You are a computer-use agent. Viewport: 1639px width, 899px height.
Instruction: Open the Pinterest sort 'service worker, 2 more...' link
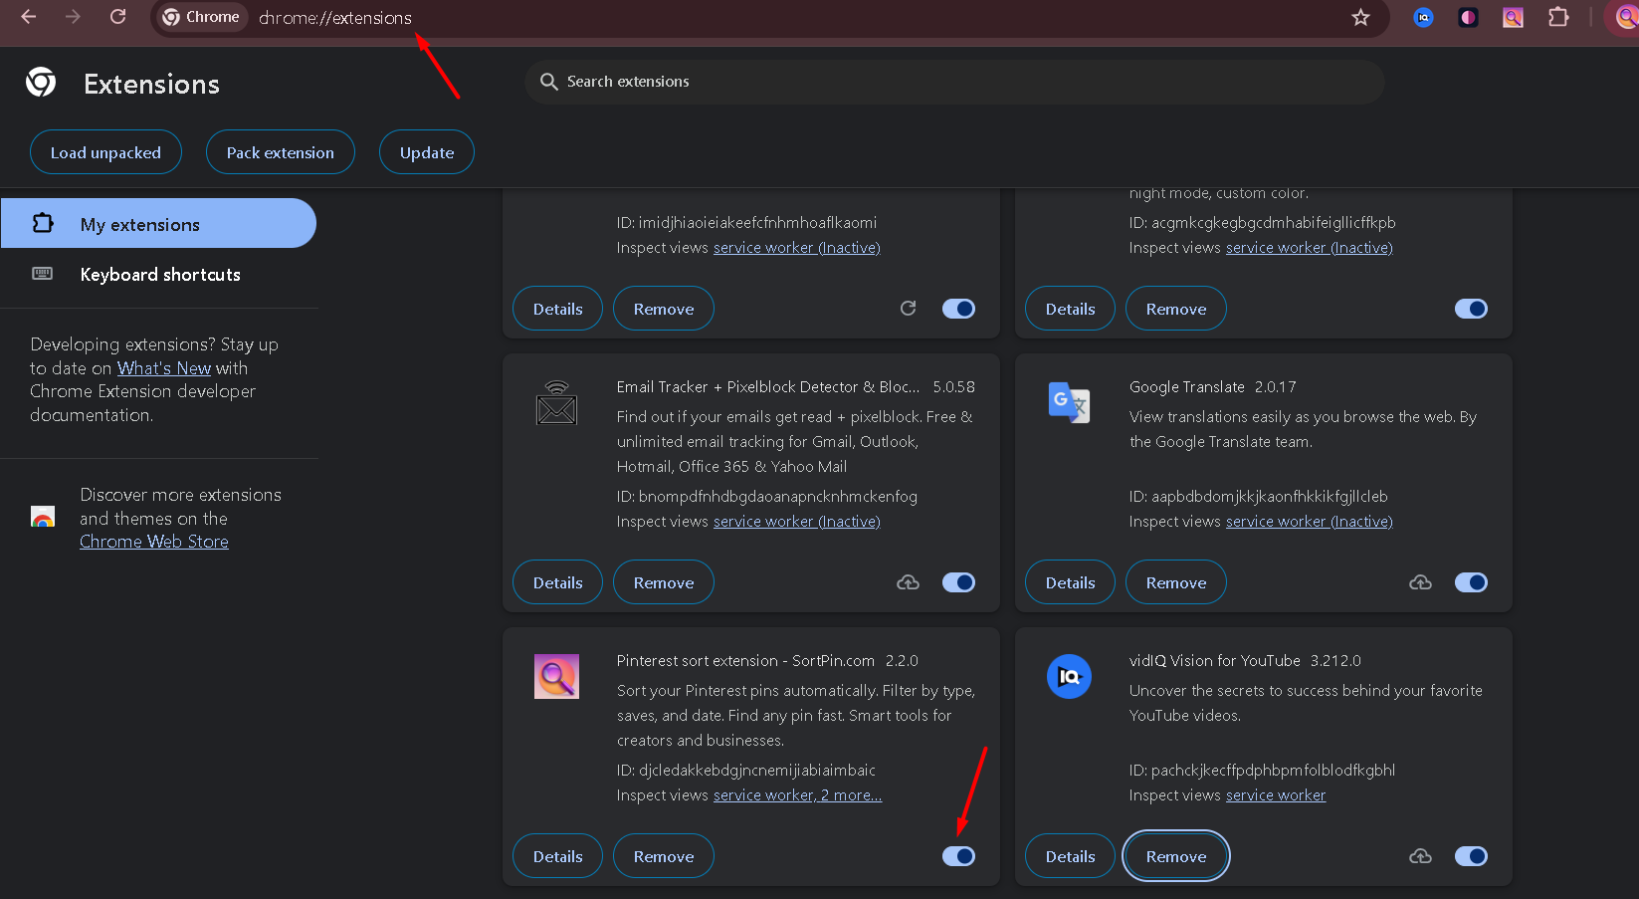(797, 795)
